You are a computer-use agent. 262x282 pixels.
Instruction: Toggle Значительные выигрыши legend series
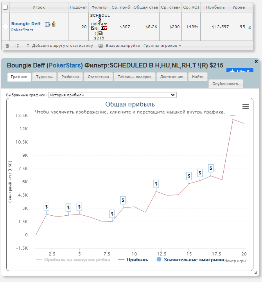[190, 260]
